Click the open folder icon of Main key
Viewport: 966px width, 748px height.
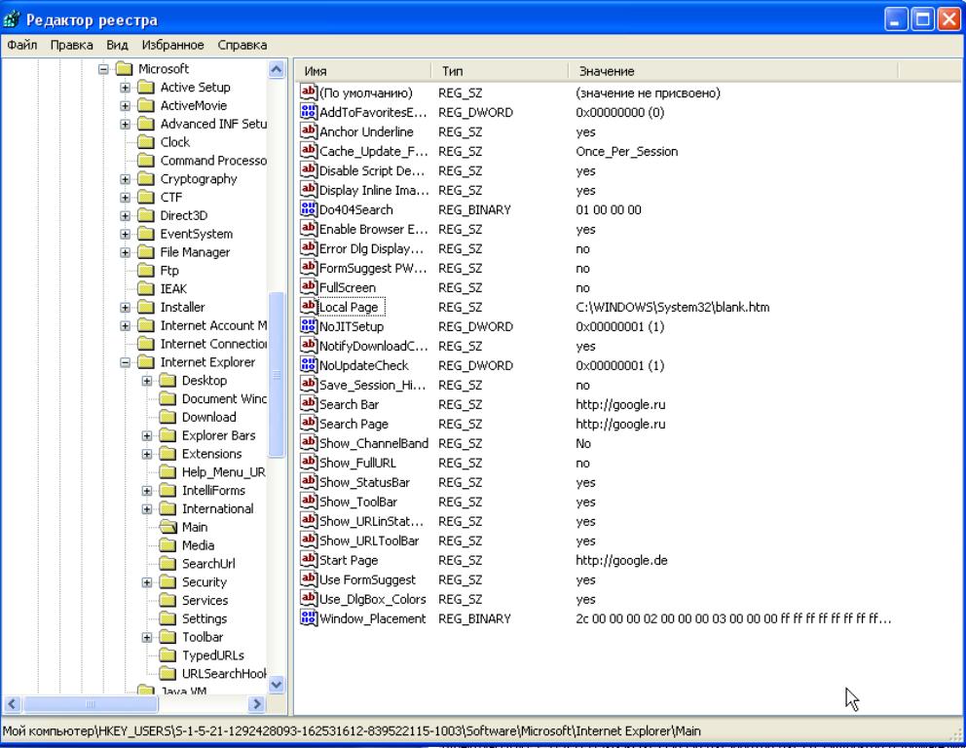point(167,527)
